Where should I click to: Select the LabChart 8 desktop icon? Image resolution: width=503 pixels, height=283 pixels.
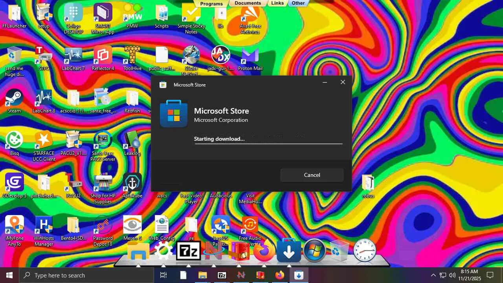44,101
